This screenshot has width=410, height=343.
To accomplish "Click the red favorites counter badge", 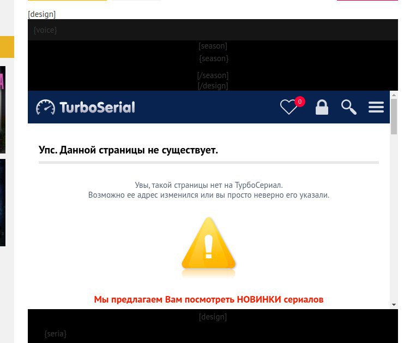I will 300,102.
